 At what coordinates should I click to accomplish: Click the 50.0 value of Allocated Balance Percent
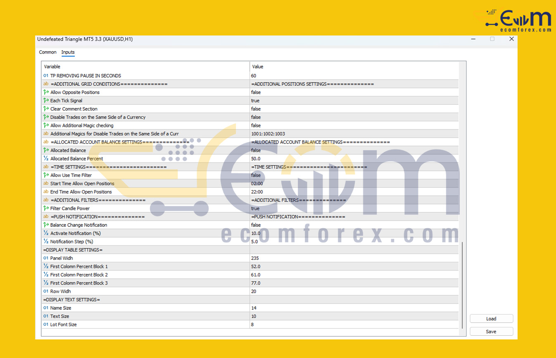tap(256, 158)
